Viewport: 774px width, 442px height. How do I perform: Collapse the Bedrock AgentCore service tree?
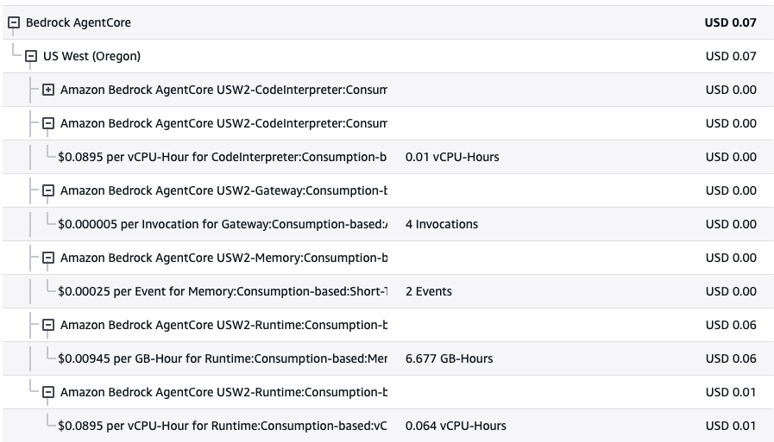14,23
